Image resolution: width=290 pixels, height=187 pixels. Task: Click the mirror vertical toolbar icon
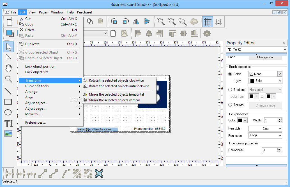coord(147,22)
